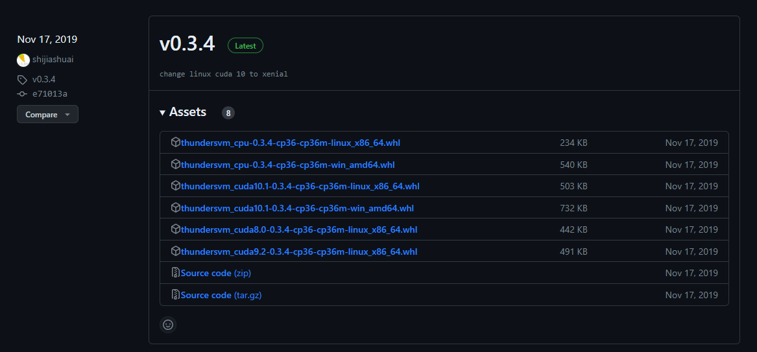The width and height of the screenshot is (757, 352).
Task: Click the 491 KB file size
Action: tap(573, 252)
